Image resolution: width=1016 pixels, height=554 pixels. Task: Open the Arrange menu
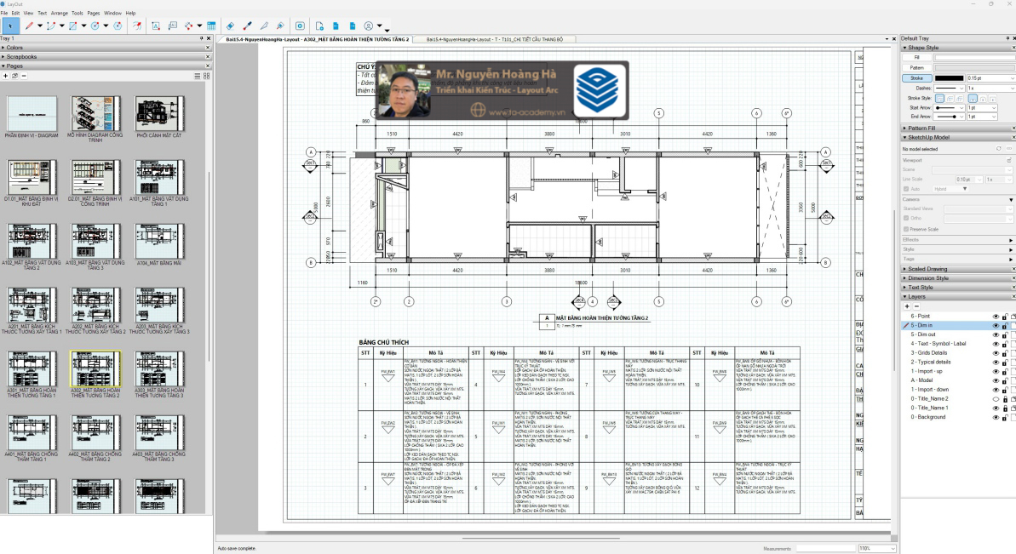(x=59, y=13)
